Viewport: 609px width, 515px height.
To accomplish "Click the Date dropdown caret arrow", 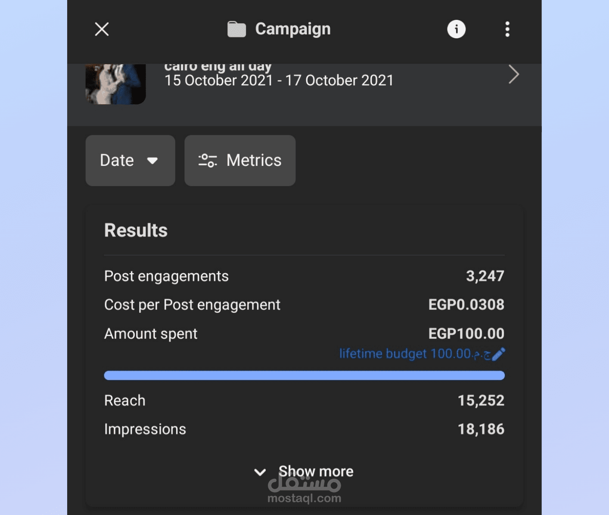I will (152, 161).
